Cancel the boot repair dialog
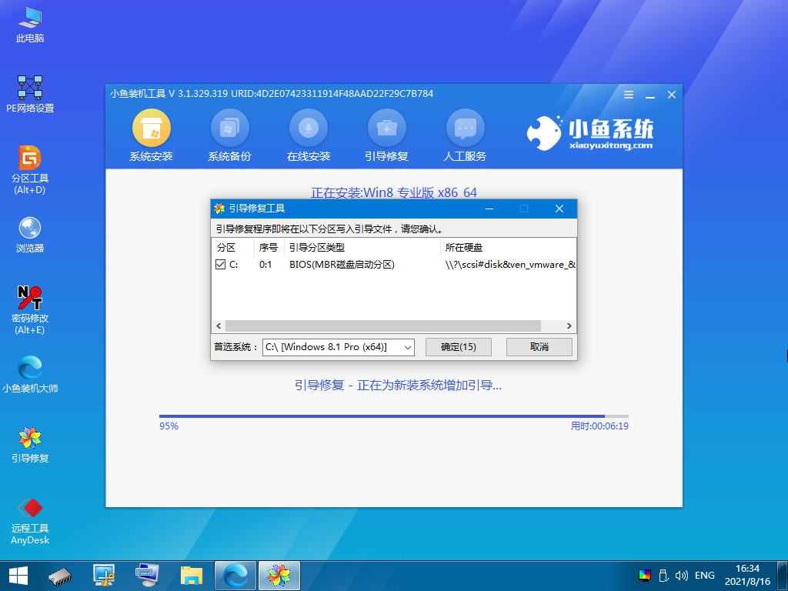 point(539,346)
